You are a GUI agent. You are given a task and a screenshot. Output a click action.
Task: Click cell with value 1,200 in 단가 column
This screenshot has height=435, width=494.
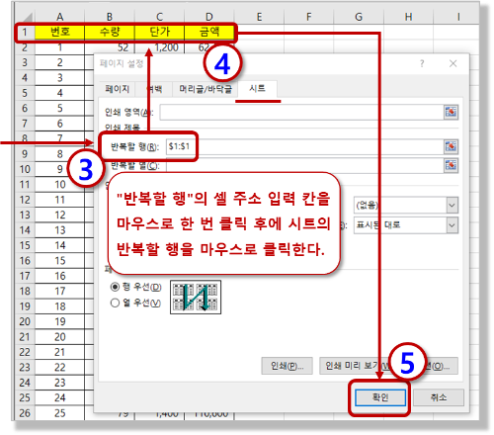[159, 47]
